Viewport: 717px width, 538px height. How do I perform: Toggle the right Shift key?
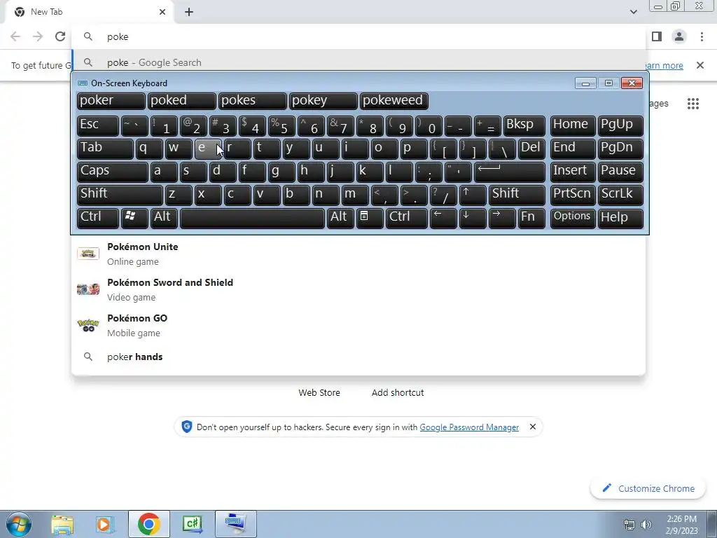click(517, 195)
